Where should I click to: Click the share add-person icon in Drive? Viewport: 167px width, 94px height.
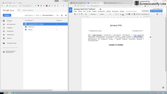coord(62,15)
